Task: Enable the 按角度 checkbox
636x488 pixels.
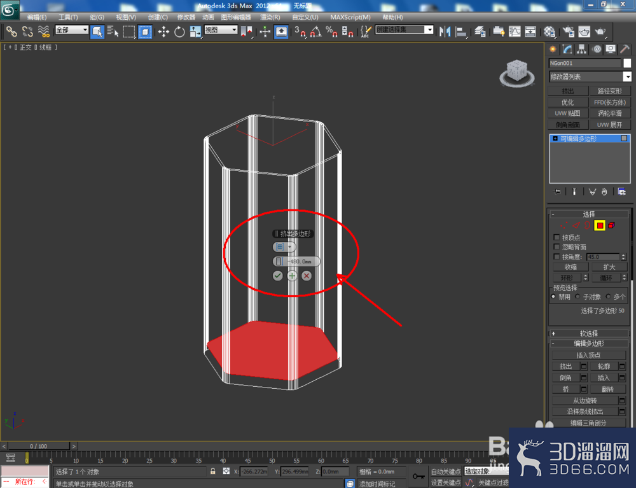Action: 556,256
